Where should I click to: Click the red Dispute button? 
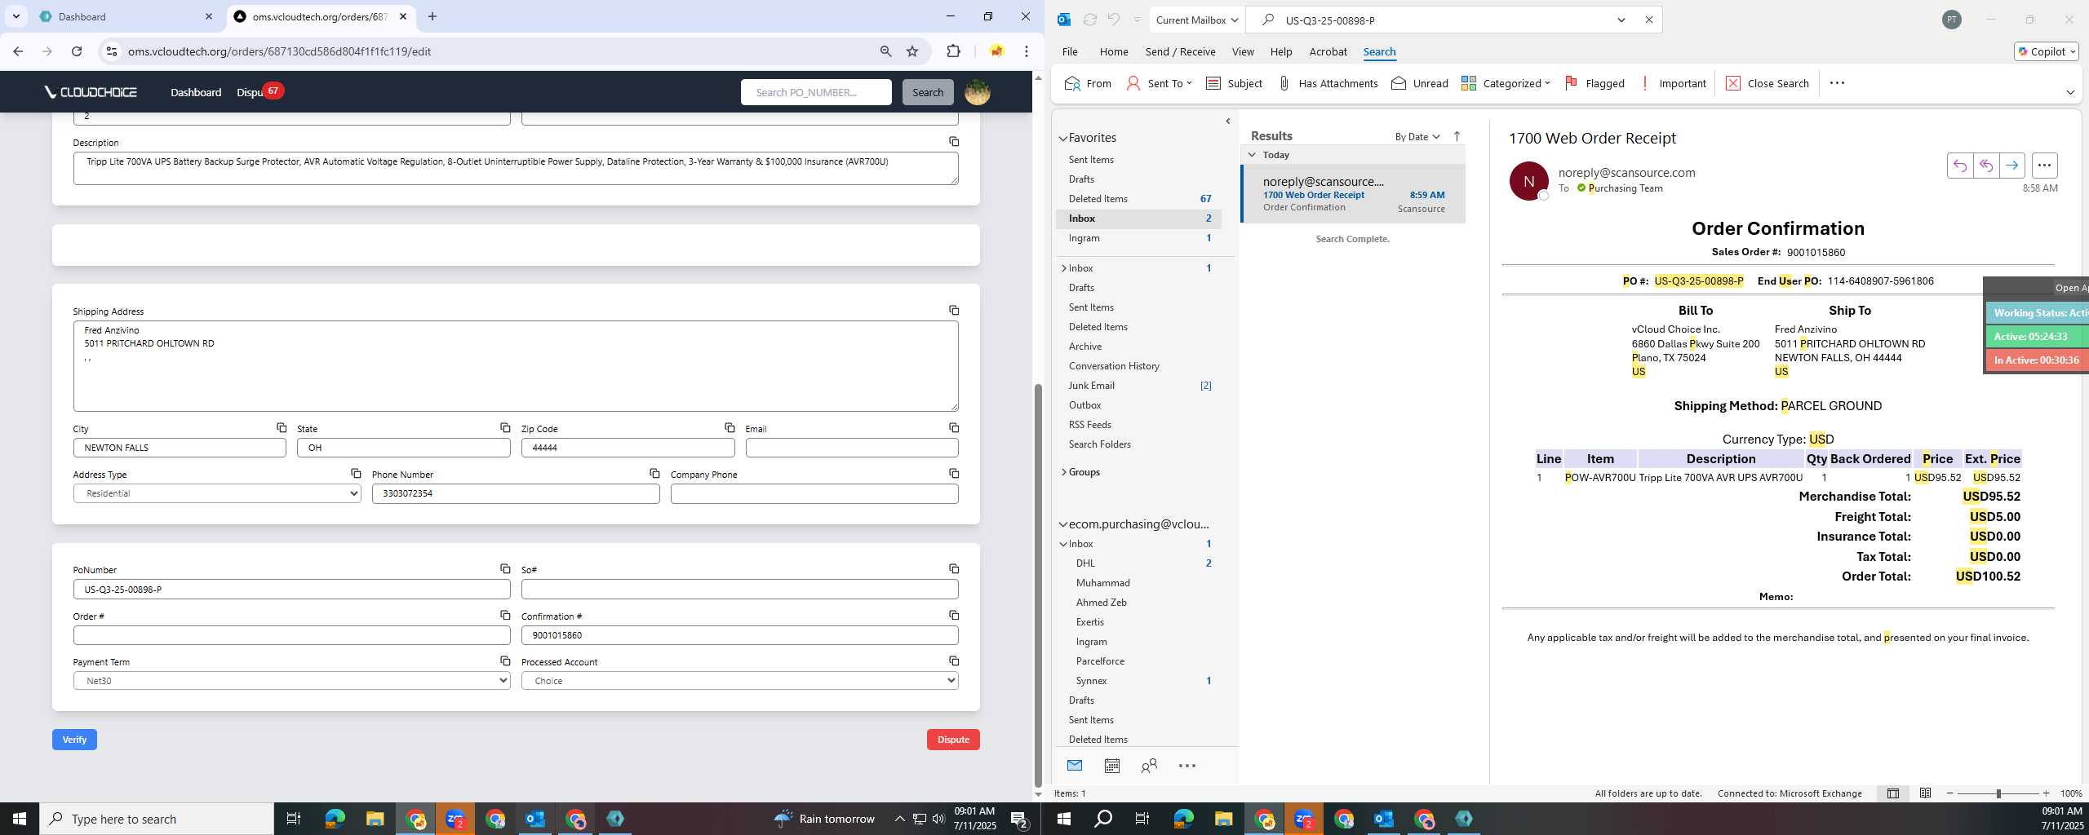coord(953,740)
